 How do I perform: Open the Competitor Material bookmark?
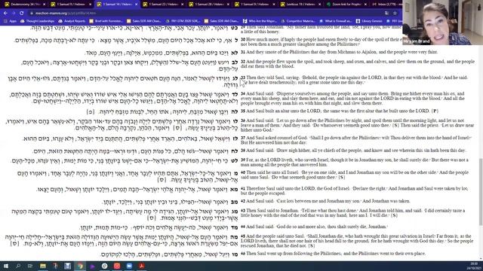tap(298, 21)
